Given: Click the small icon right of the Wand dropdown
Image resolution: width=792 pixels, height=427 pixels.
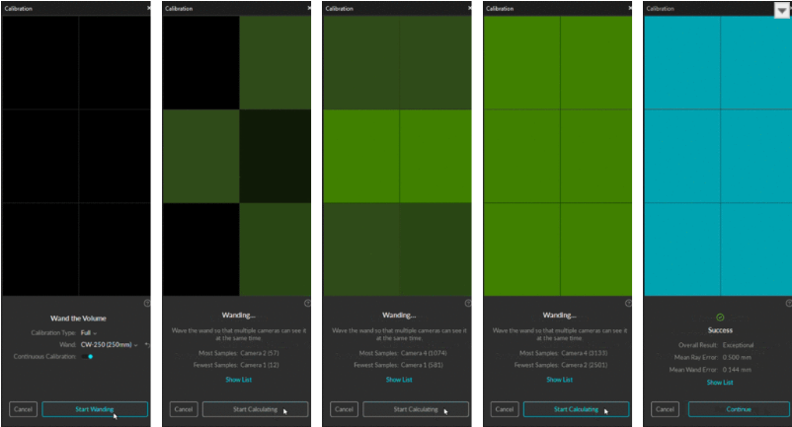Looking at the screenshot, I should click(146, 345).
